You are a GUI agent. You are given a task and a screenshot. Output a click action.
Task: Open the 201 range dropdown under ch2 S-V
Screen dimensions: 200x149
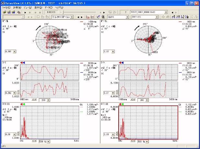click(147, 100)
